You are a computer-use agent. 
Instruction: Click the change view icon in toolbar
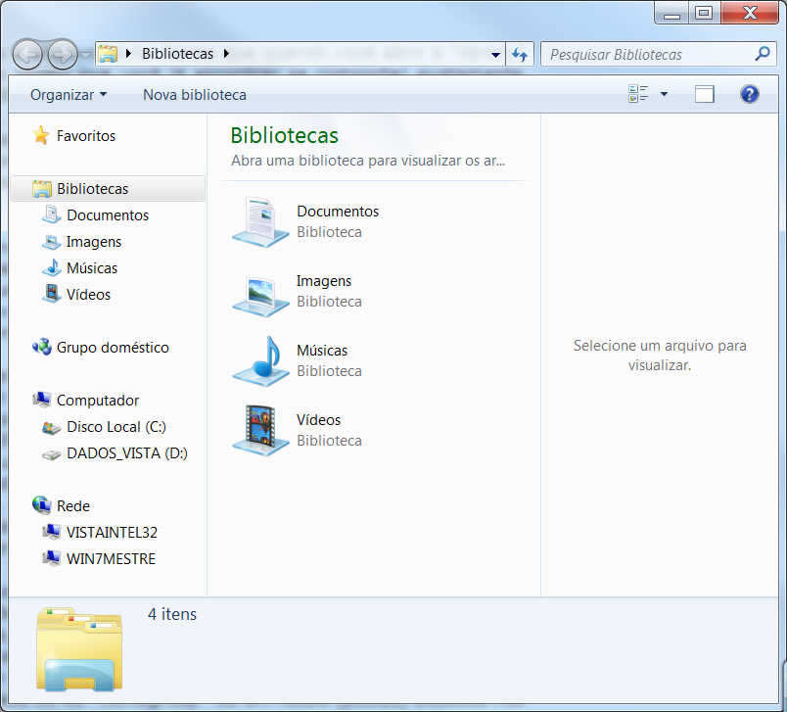pyautogui.click(x=638, y=95)
